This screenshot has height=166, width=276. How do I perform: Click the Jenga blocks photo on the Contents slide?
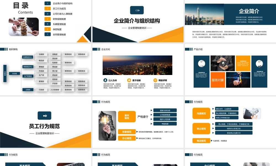tap(23, 27)
